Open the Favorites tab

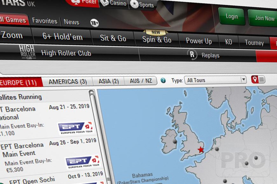pyautogui.click(x=45, y=21)
